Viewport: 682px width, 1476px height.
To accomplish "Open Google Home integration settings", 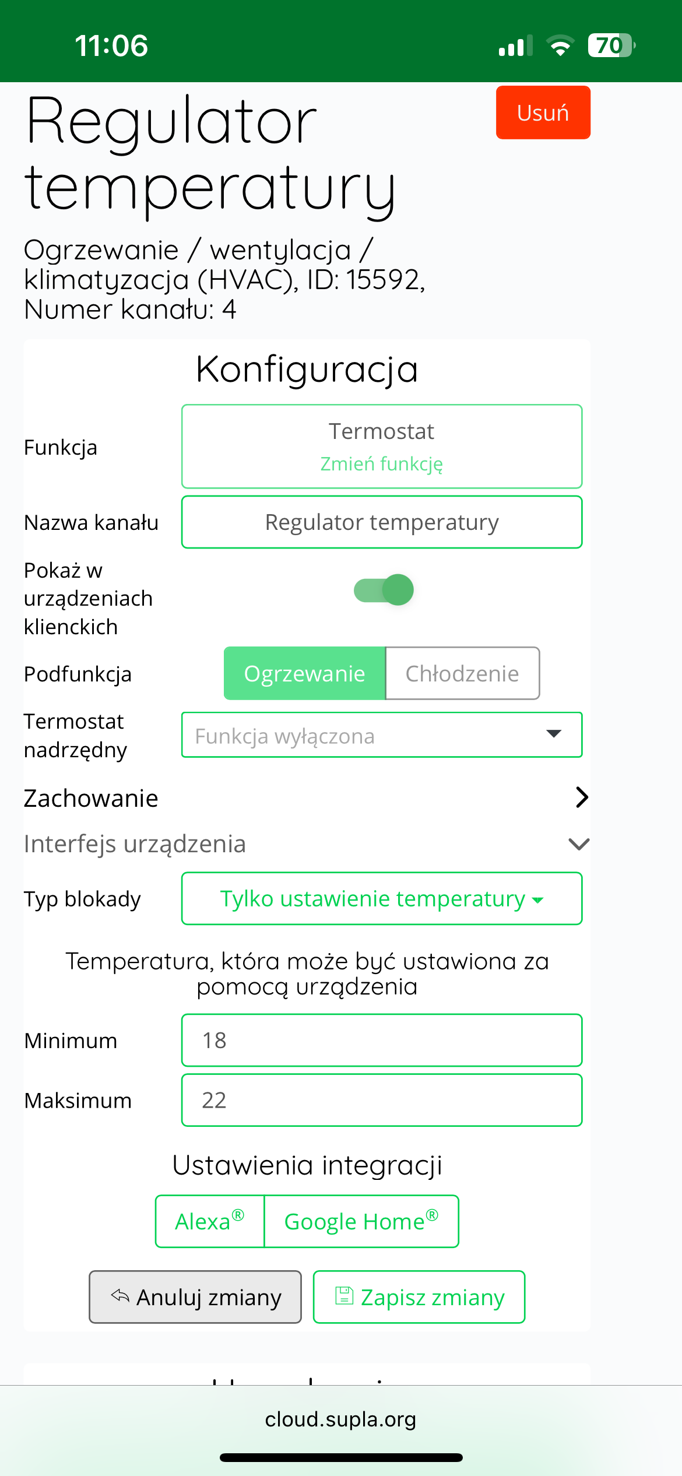I will coord(361,1222).
